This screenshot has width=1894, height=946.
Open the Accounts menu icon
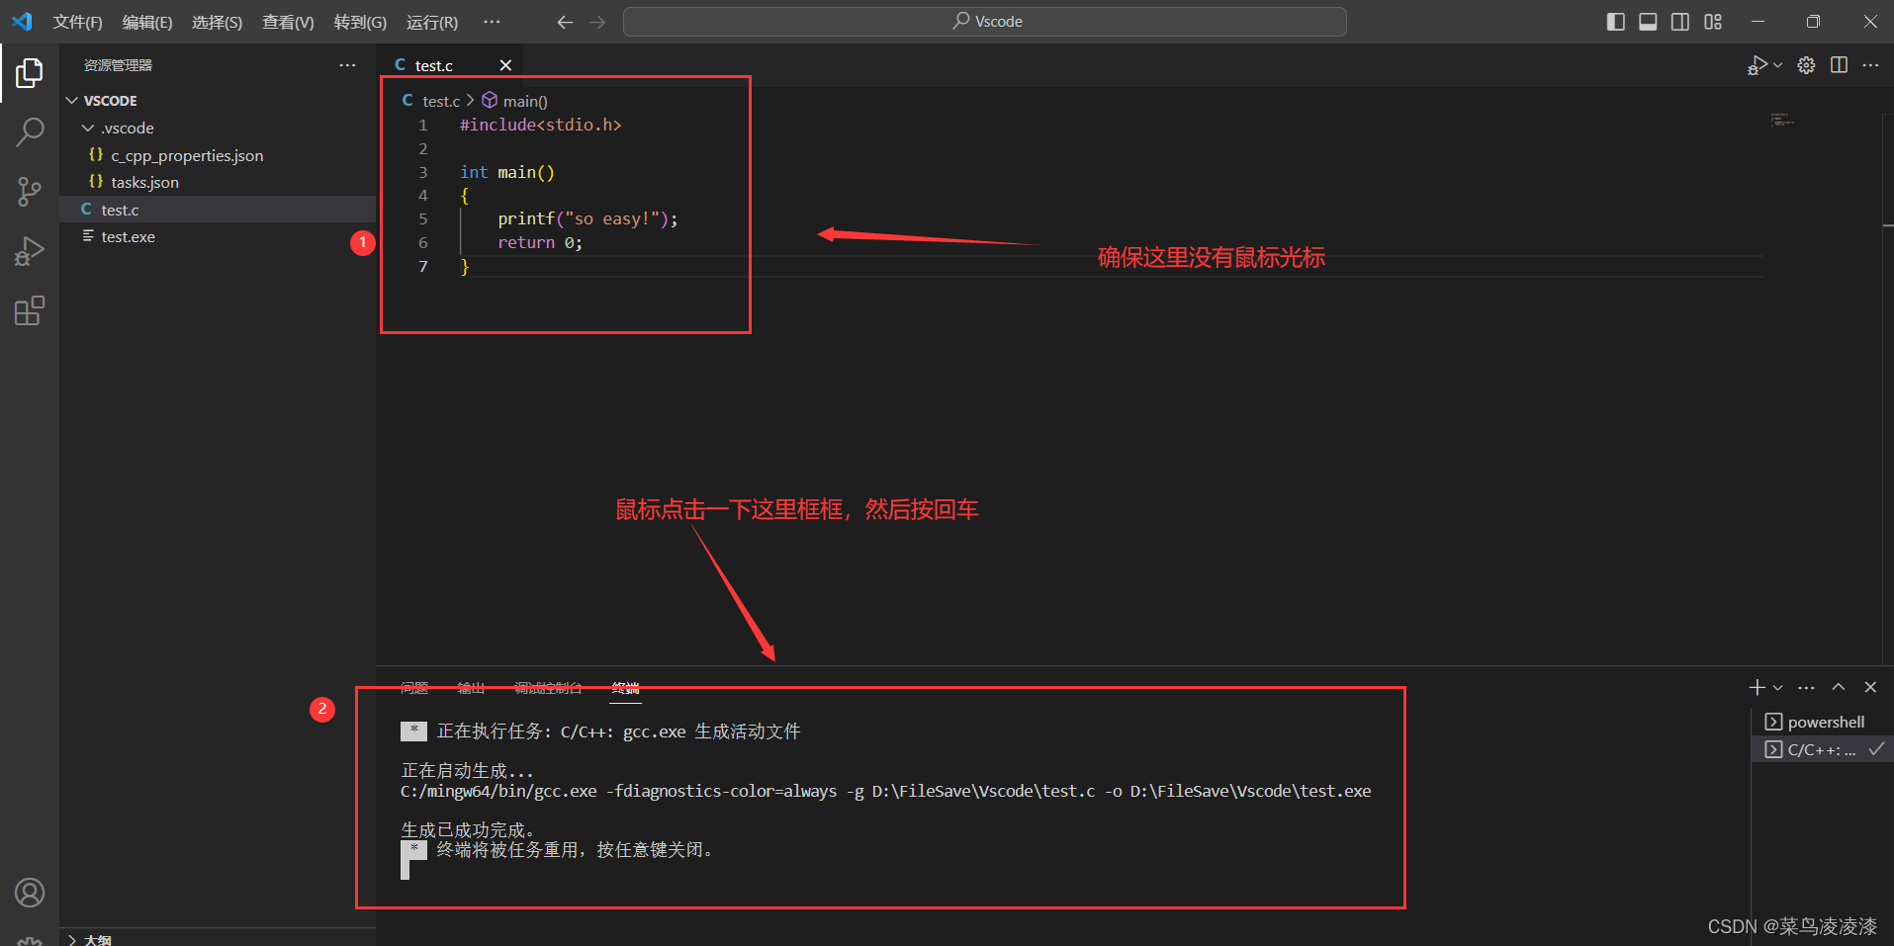click(x=30, y=893)
